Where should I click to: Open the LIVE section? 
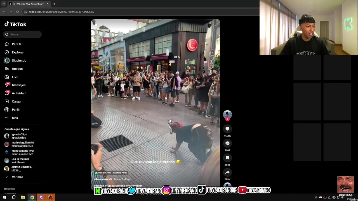[11, 77]
